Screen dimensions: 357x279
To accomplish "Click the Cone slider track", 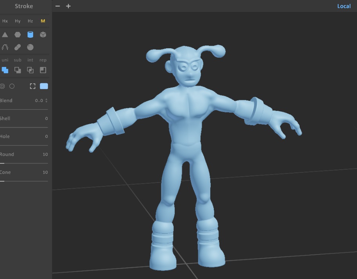I will click(x=24, y=181).
